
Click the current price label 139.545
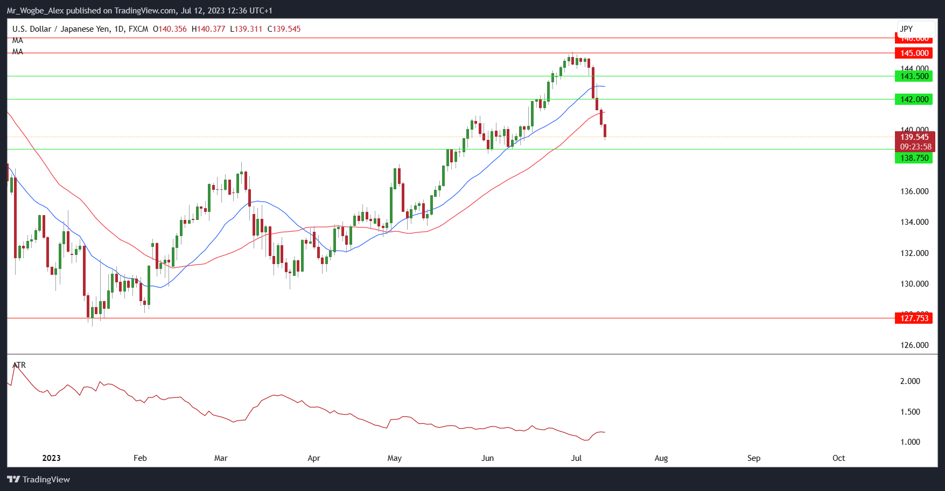pos(915,137)
